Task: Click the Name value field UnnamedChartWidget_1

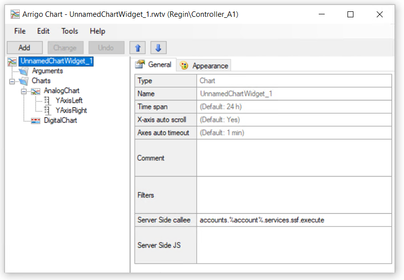Action: pyautogui.click(x=294, y=94)
